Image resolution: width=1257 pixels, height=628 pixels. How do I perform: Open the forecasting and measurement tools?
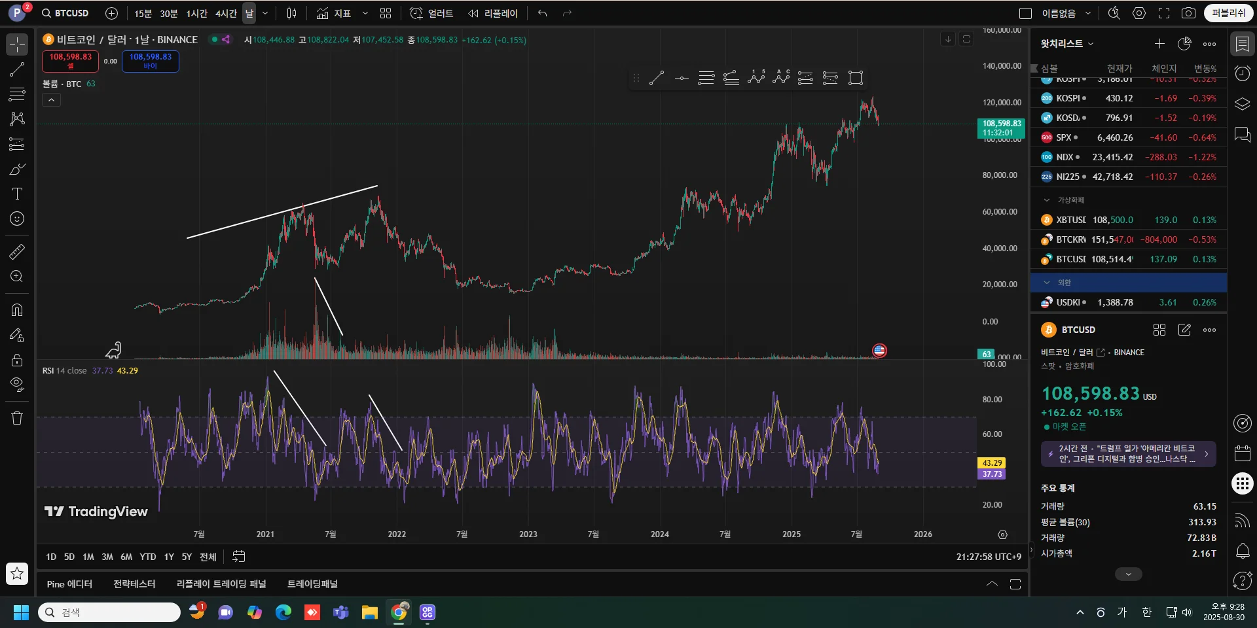[17, 144]
